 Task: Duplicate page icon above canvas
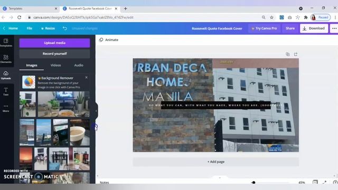pos(287,54)
